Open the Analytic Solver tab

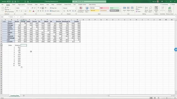coord(82,5)
